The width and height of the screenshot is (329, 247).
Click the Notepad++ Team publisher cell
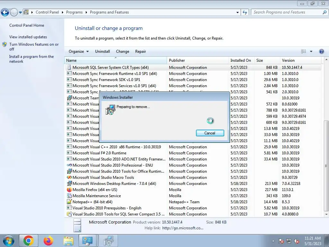[x=184, y=202]
